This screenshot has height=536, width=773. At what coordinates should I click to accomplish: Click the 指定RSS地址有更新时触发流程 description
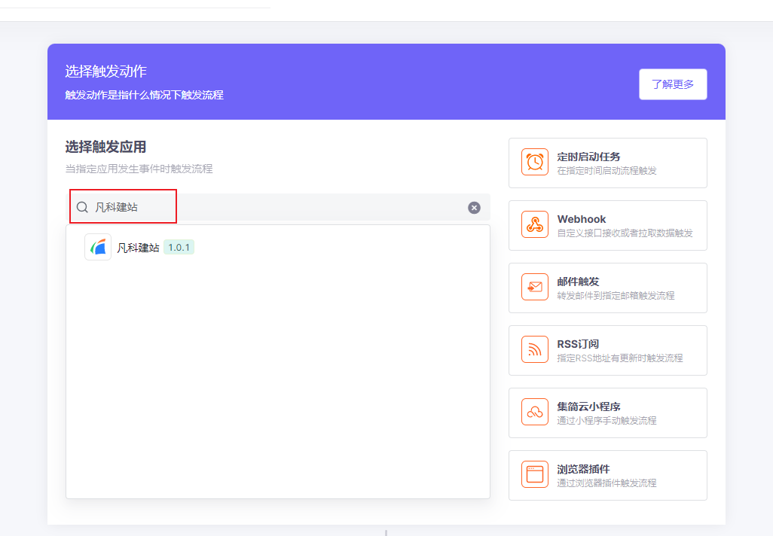(620, 358)
